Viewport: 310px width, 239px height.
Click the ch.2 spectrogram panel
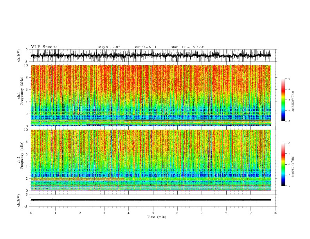[x=151, y=160]
